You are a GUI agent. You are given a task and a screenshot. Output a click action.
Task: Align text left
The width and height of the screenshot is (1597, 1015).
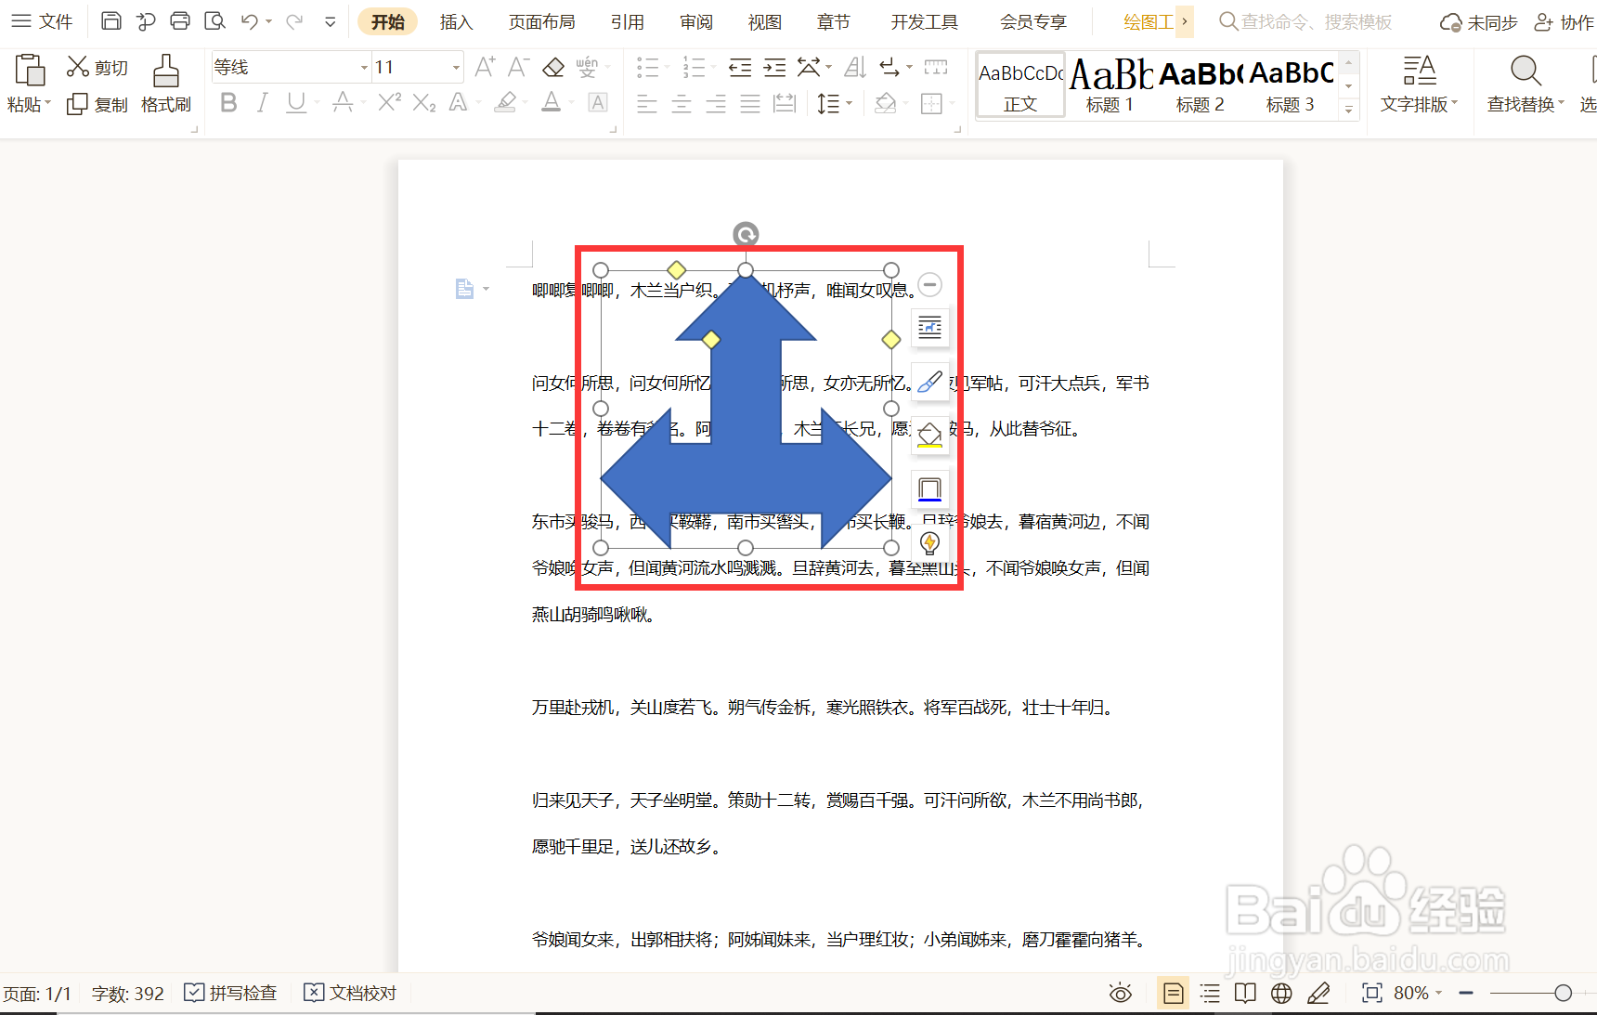tap(647, 104)
